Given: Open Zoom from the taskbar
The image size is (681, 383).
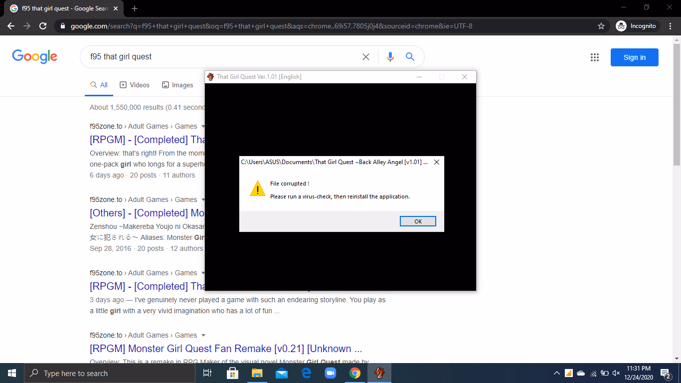Looking at the screenshot, I should tap(330, 373).
